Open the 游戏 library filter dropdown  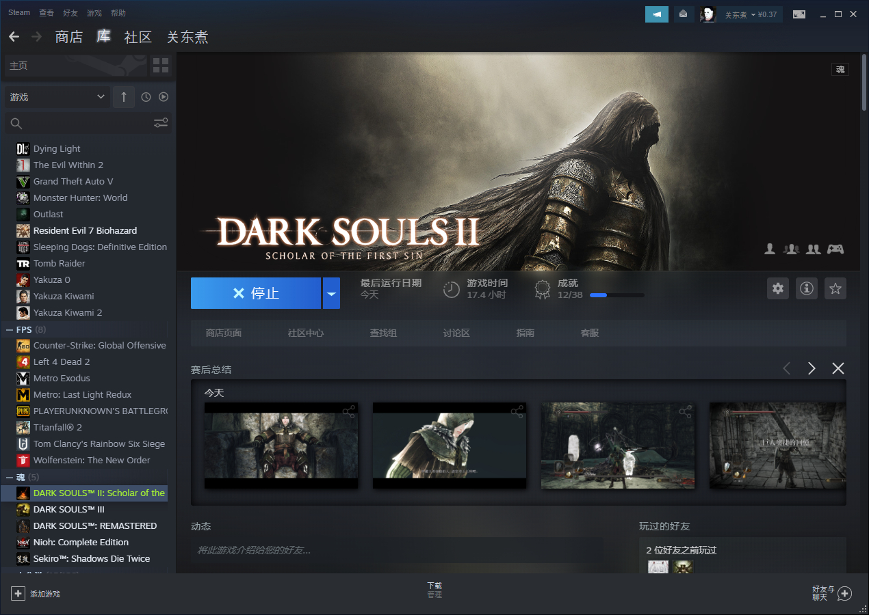56,97
